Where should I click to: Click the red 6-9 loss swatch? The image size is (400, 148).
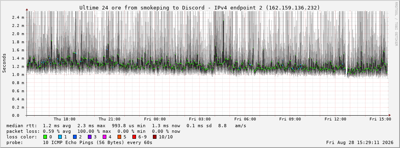[134, 137]
